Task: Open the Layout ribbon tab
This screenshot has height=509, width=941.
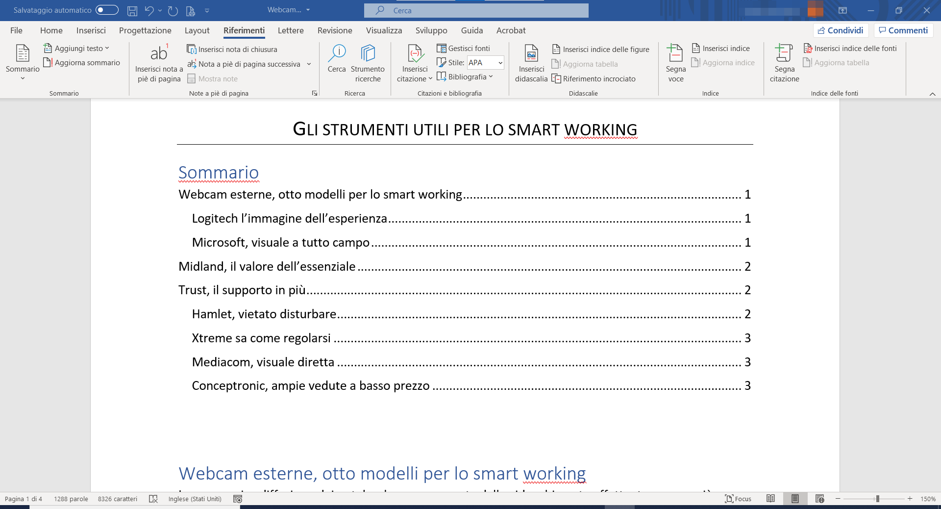Action: pyautogui.click(x=197, y=30)
